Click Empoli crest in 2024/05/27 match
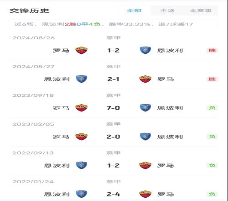 pos(82,79)
